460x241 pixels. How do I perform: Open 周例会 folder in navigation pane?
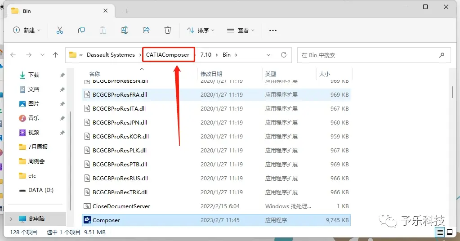[x=36, y=161]
